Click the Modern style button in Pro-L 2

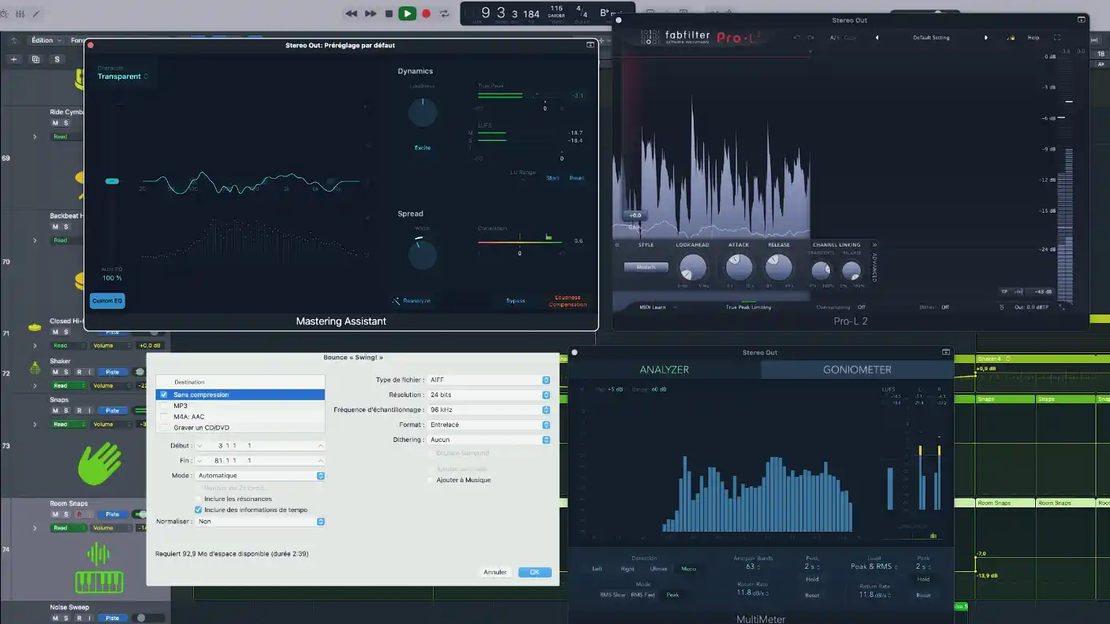646,267
